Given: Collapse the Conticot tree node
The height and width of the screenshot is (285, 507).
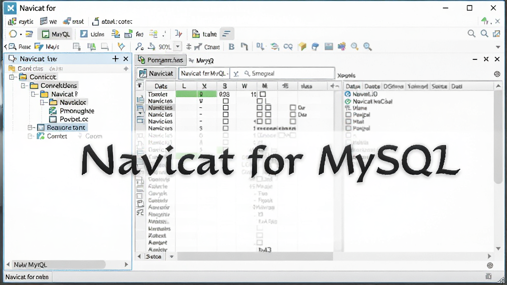Looking at the screenshot, I should point(12,77).
